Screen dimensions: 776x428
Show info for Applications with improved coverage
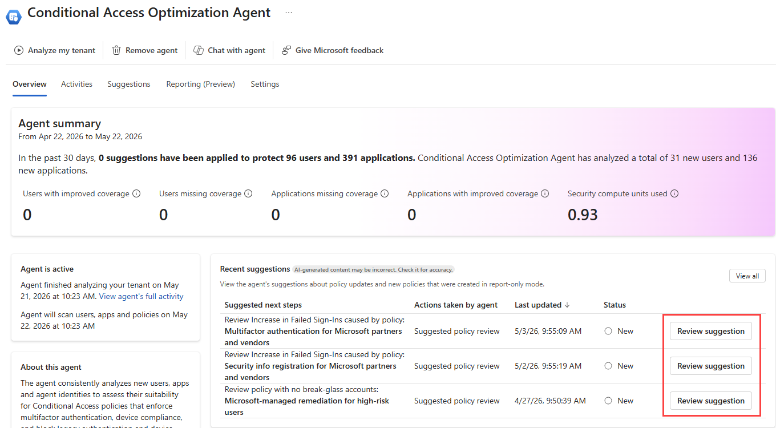coord(545,194)
